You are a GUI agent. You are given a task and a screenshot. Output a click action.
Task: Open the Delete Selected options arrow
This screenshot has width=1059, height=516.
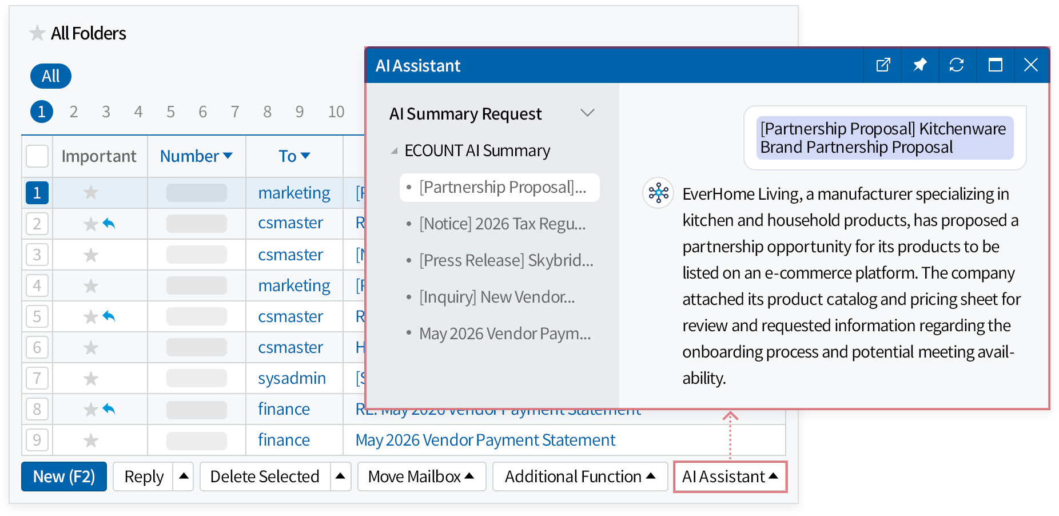[x=340, y=476]
